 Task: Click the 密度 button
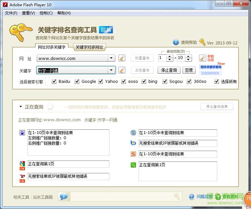coord(189,70)
